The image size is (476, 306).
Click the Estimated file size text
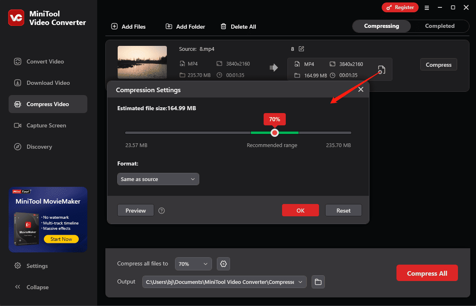point(157,108)
